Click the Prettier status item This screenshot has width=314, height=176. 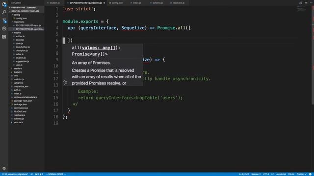tap(301, 174)
